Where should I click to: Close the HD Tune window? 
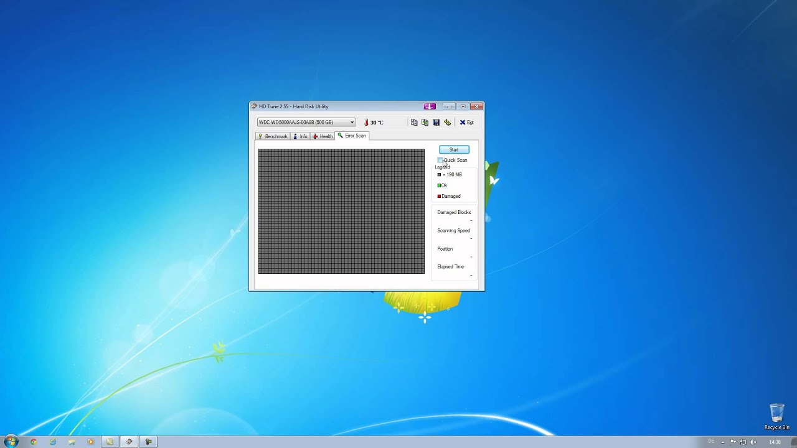[476, 106]
